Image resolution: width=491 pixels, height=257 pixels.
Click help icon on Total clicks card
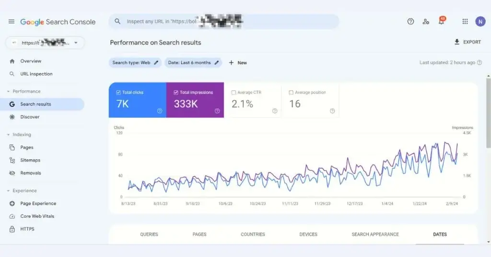coord(160,111)
